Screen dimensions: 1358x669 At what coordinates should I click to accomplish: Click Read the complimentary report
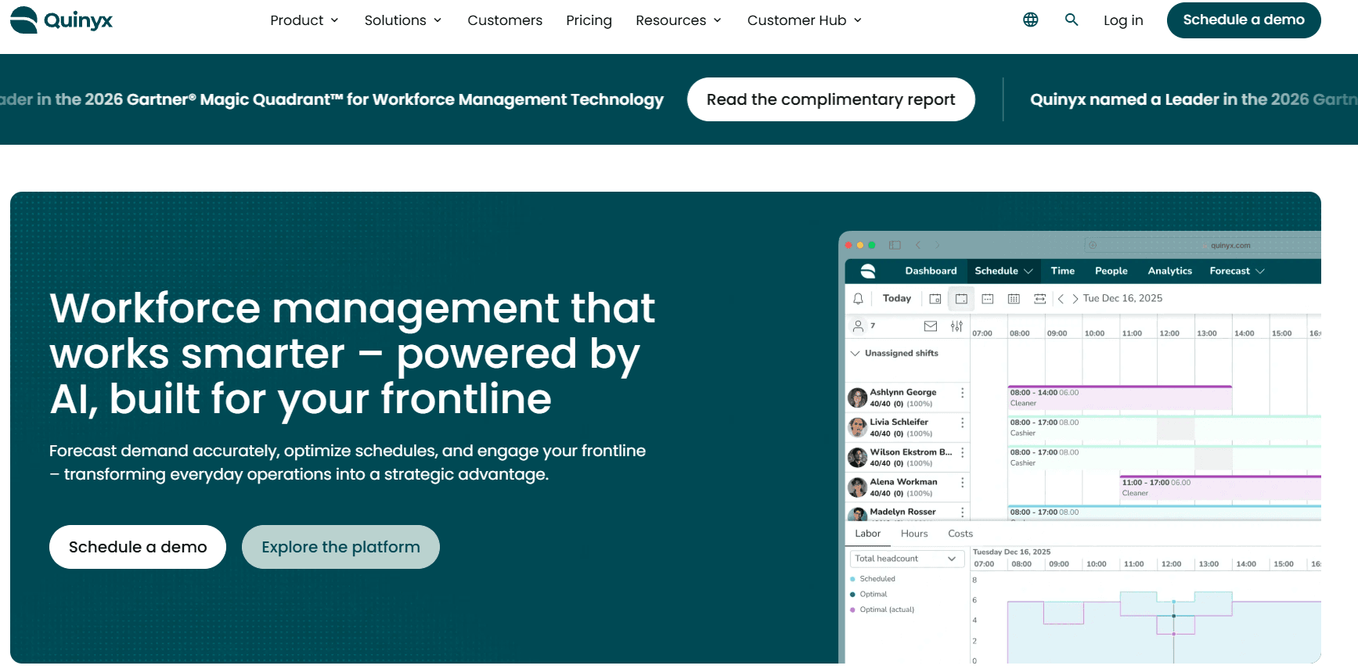pyautogui.click(x=830, y=99)
